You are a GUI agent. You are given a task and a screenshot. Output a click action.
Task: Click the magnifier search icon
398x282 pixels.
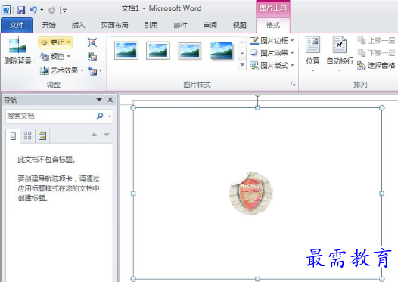click(x=100, y=116)
